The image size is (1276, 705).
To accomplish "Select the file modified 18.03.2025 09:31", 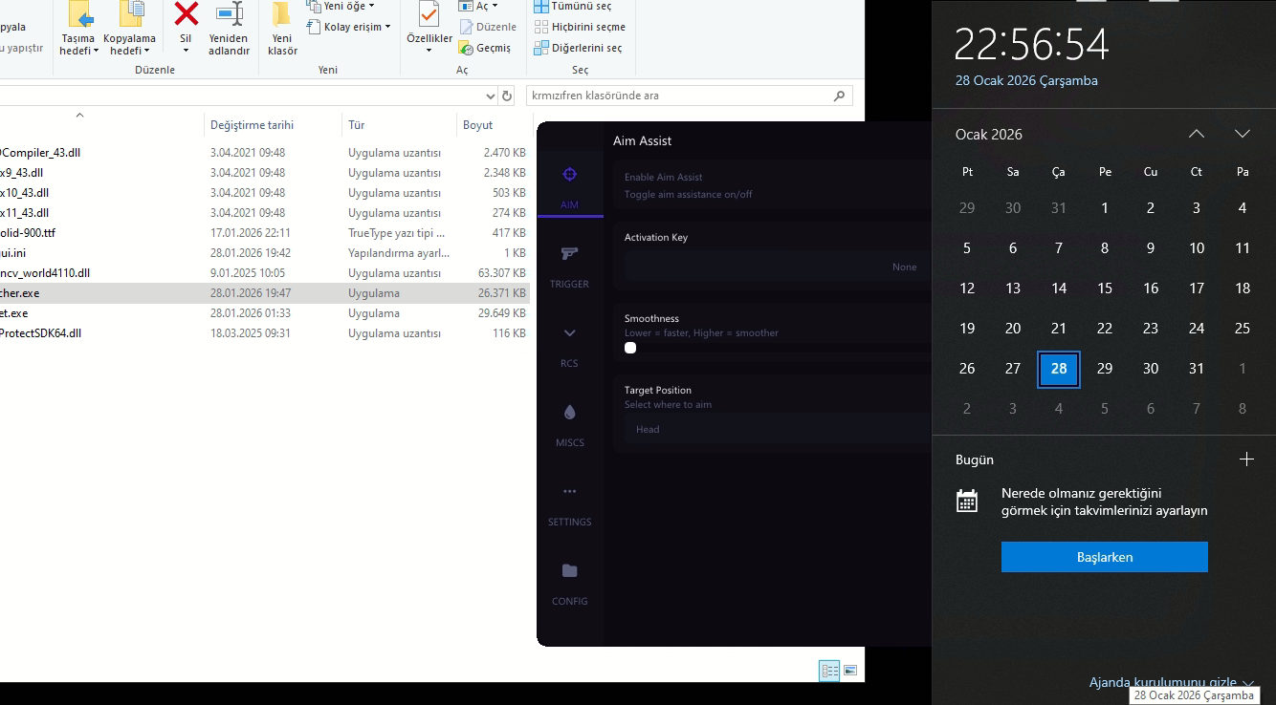I will coord(265,333).
